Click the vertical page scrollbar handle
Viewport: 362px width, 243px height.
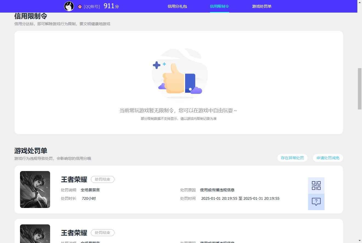360,88
